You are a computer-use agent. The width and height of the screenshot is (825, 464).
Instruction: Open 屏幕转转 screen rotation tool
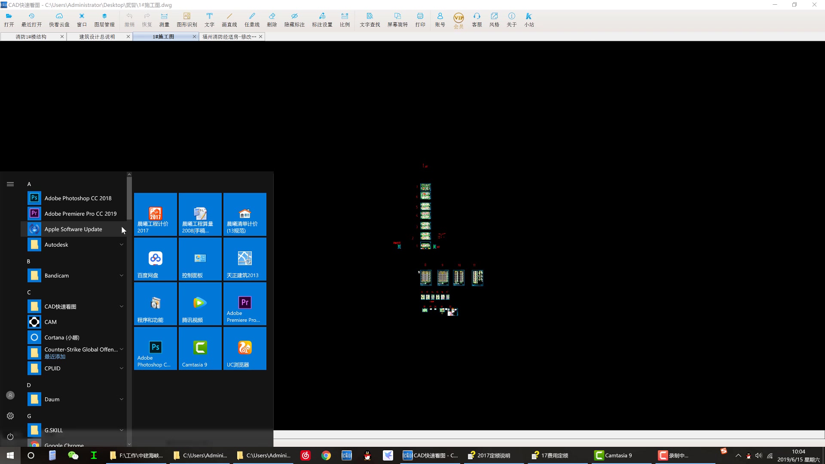point(397,19)
